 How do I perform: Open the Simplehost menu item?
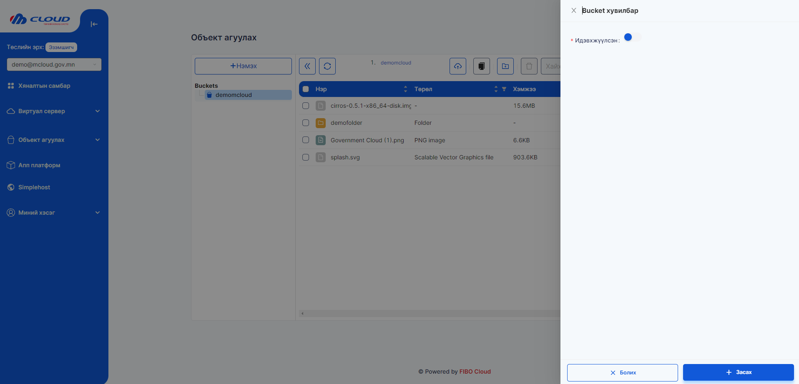(x=34, y=187)
